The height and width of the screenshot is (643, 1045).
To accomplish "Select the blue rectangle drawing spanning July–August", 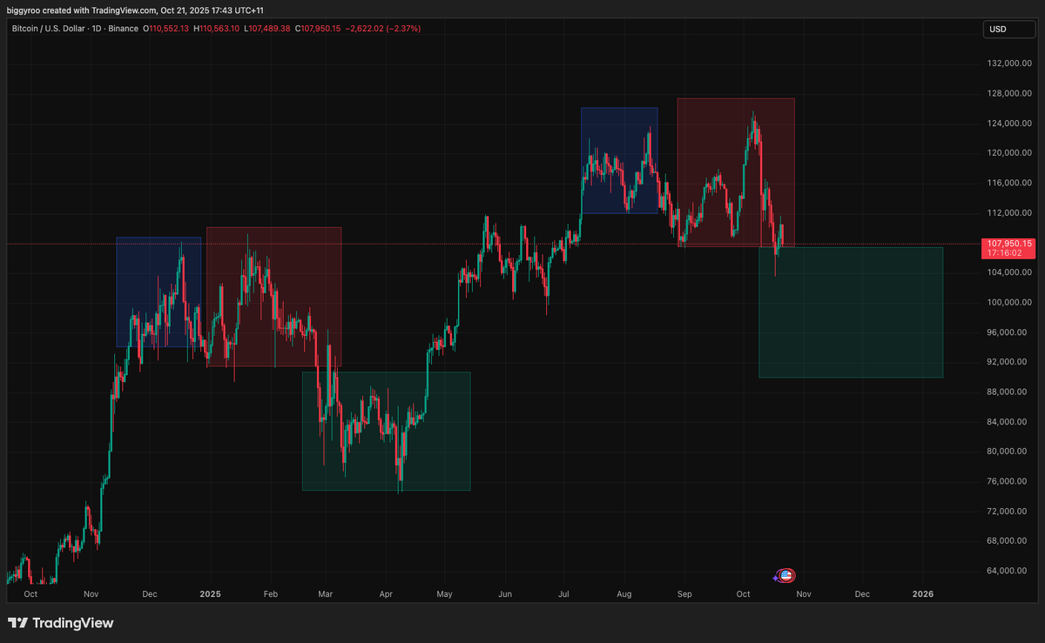I will pyautogui.click(x=619, y=160).
